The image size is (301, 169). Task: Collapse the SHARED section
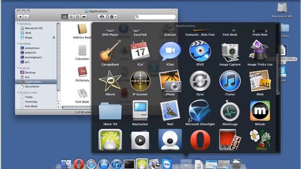18,44
